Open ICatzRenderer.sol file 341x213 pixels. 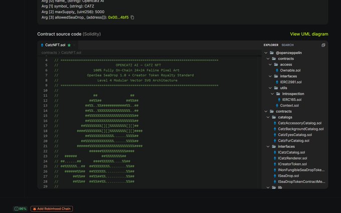click(x=292, y=158)
